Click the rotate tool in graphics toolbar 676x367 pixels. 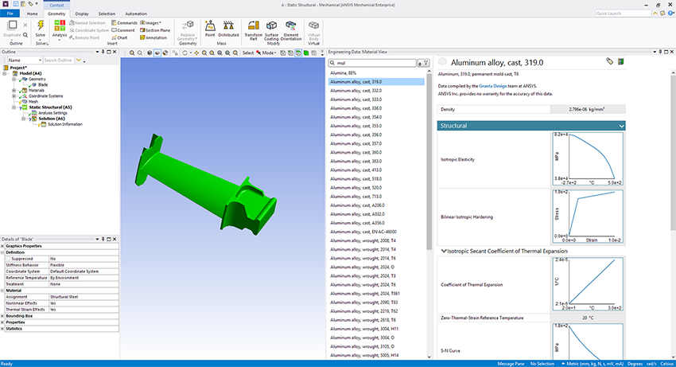(x=185, y=53)
